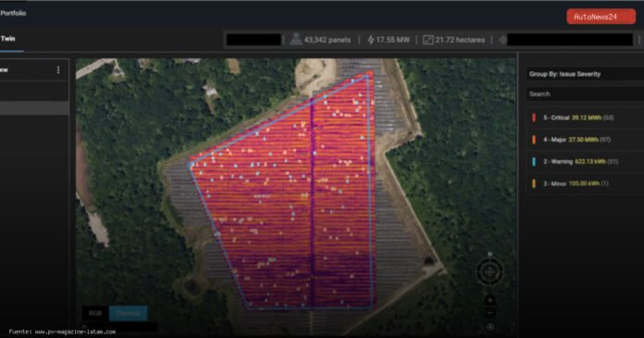Open the Portfolio menu item
Image resolution: width=644 pixels, height=338 pixels.
pyautogui.click(x=13, y=13)
